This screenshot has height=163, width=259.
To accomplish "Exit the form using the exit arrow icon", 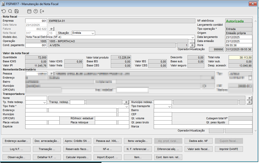I will (42, 11).
